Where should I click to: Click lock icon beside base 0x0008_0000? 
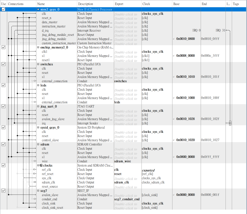point(174,56)
